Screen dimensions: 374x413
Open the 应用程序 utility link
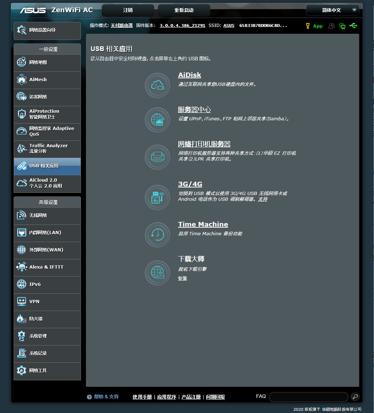click(167, 397)
